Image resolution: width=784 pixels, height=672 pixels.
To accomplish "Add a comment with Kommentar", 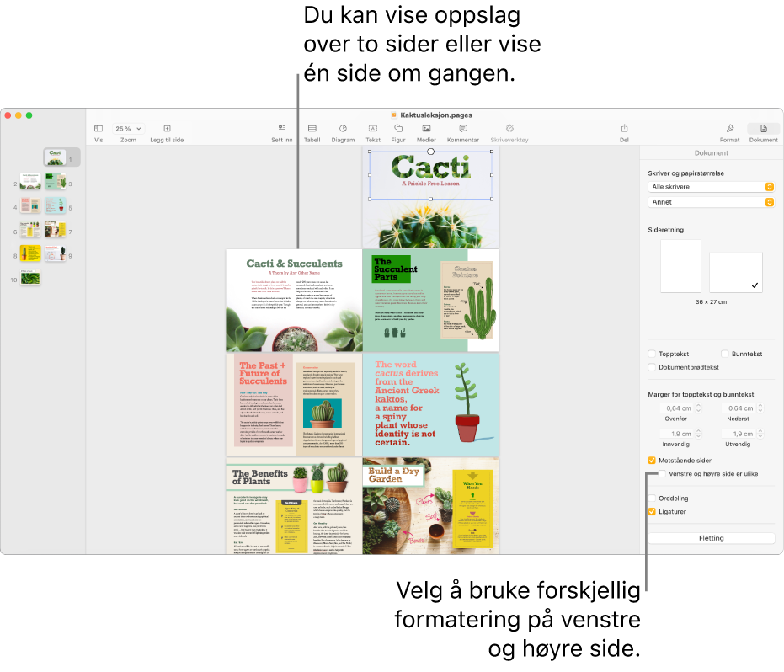I will pyautogui.click(x=463, y=129).
